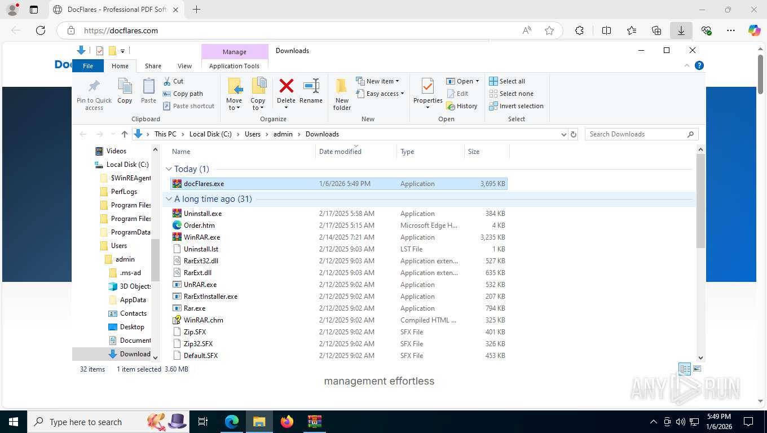This screenshot has height=433, width=767.
Task: Toggle Quick Access Toolbar properties checkbox icon
Action: pos(100,51)
